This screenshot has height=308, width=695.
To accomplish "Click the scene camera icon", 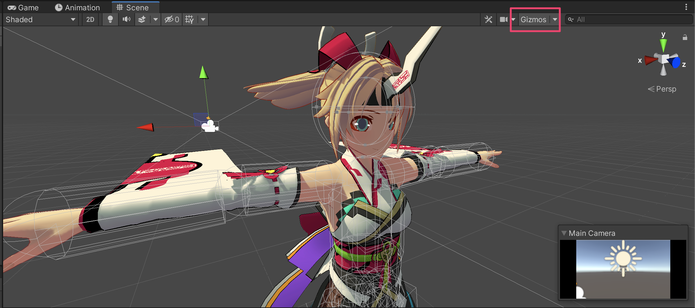I will pyautogui.click(x=503, y=19).
